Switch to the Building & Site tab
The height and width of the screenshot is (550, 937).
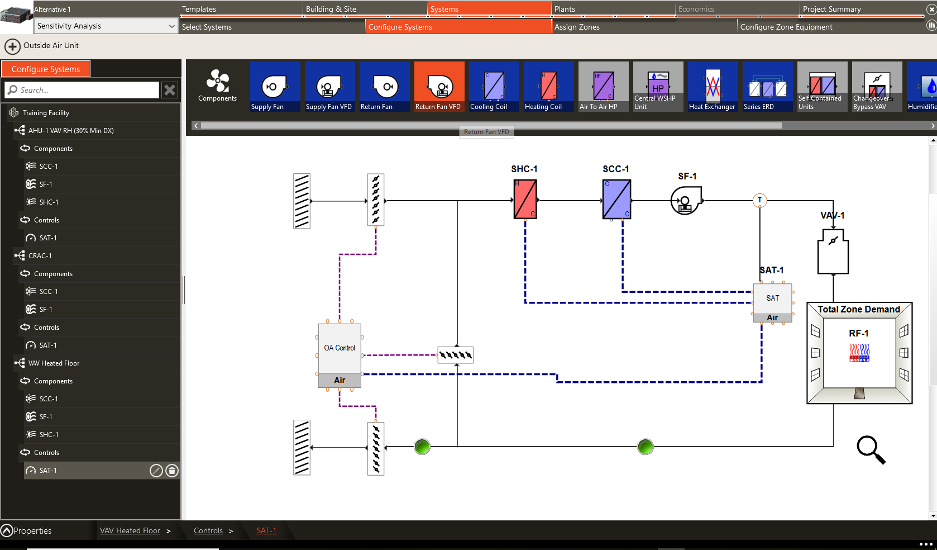coord(366,9)
